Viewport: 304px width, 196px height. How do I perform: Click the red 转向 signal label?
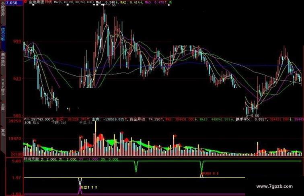[210, 173]
